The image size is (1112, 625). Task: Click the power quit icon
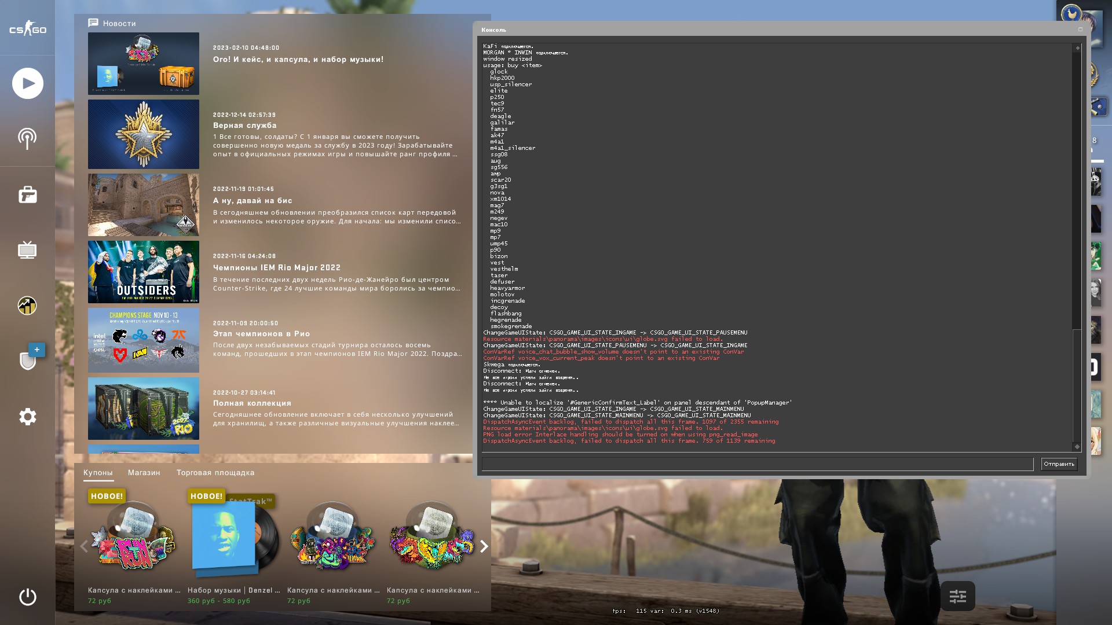click(x=27, y=597)
